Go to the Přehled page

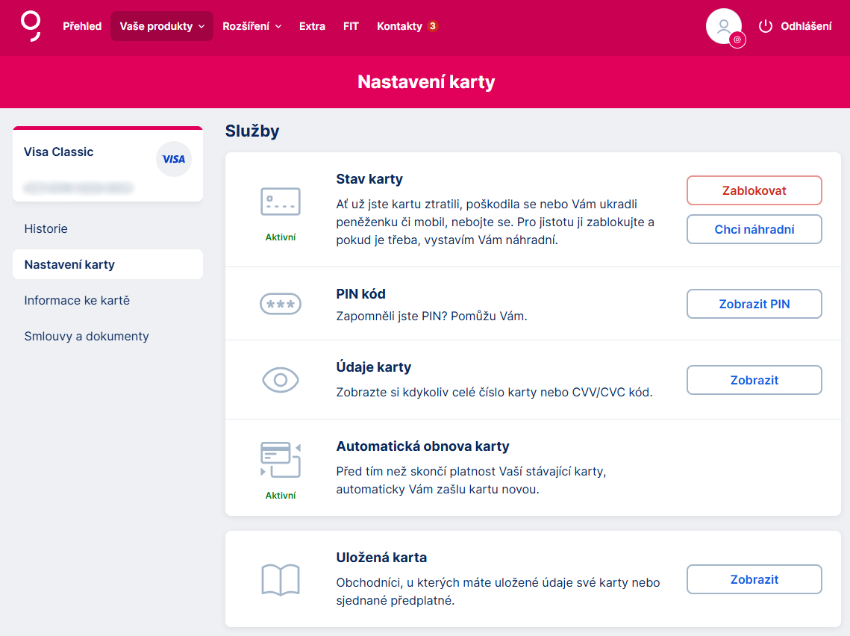[x=82, y=26]
